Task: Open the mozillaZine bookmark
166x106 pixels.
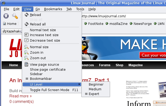Action: (118, 24)
